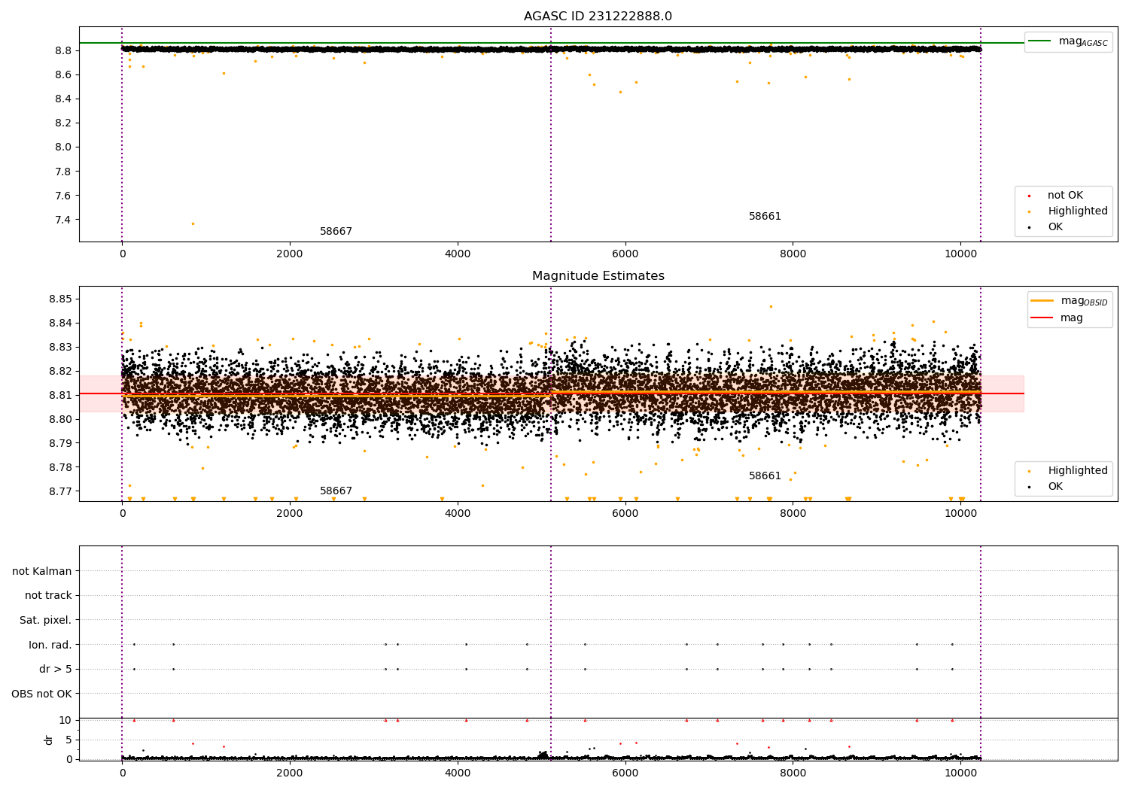The image size is (1129, 790).
Task: Click the 8.85 y-axis tick label
Action: pyautogui.click(x=60, y=299)
